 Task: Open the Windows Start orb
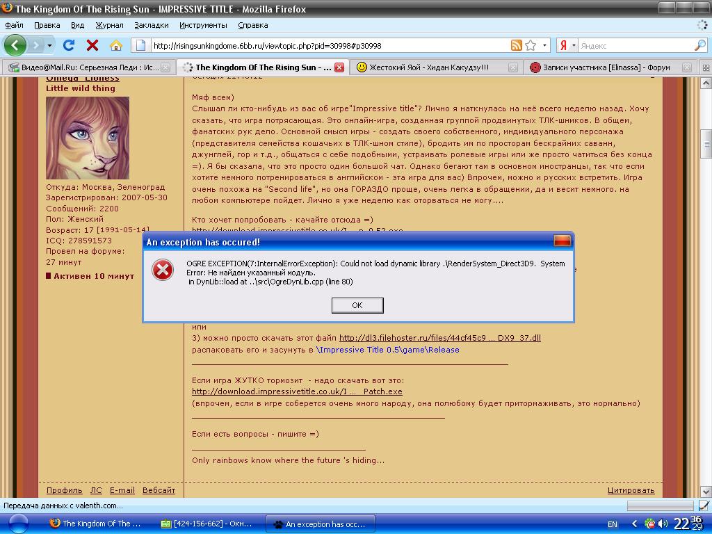pyautogui.click(x=19, y=524)
